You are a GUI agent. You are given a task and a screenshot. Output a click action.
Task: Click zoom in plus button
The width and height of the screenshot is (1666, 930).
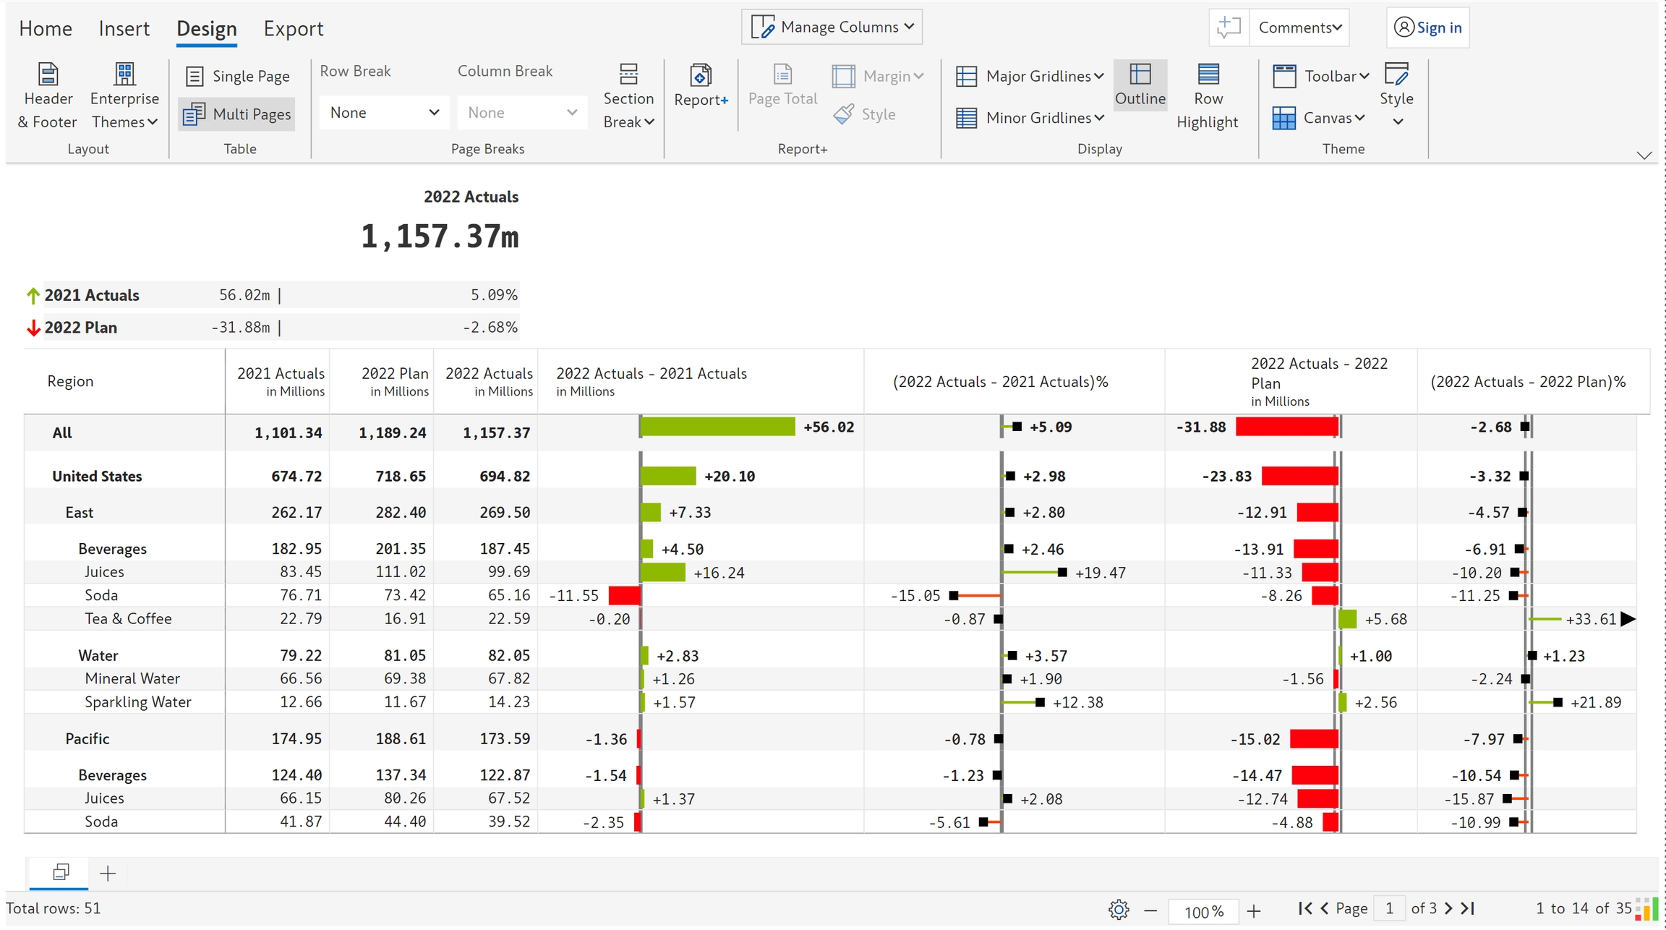coord(1254,911)
